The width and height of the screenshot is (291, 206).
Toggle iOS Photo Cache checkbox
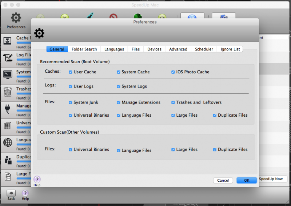point(173,72)
